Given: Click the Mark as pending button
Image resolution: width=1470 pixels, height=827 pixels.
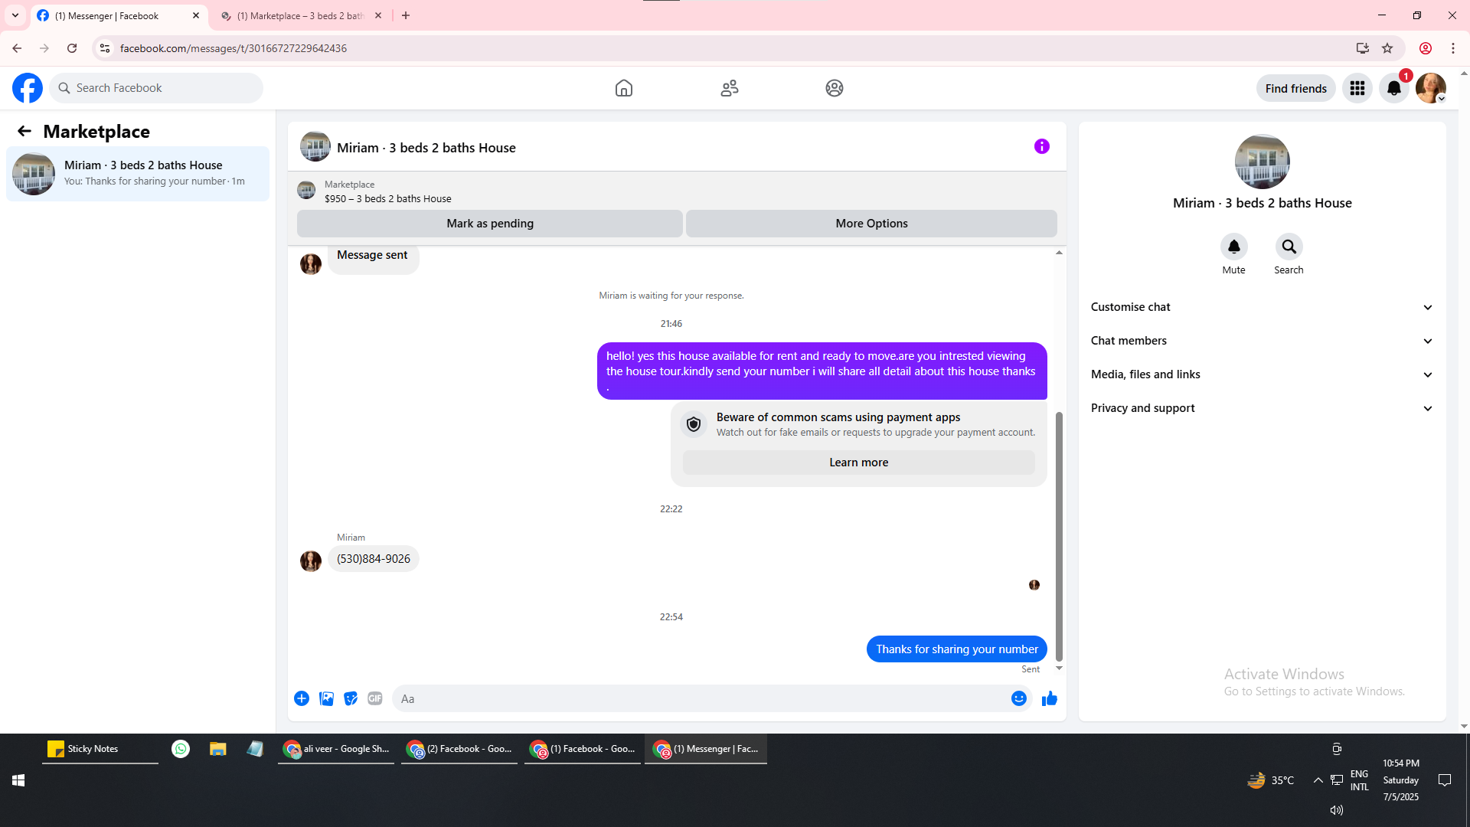Looking at the screenshot, I should click(x=489, y=224).
